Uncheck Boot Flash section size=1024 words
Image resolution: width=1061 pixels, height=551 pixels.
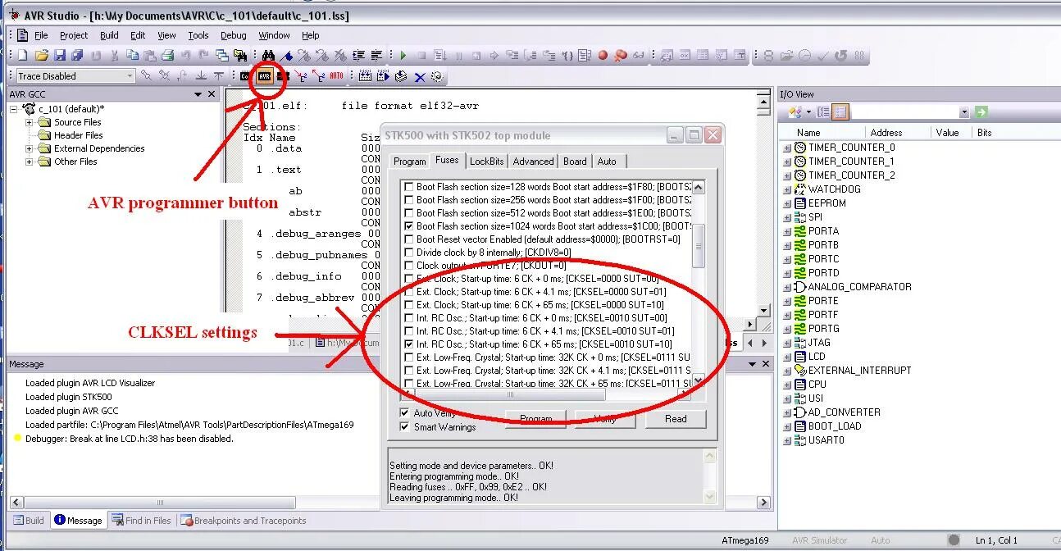click(x=410, y=226)
